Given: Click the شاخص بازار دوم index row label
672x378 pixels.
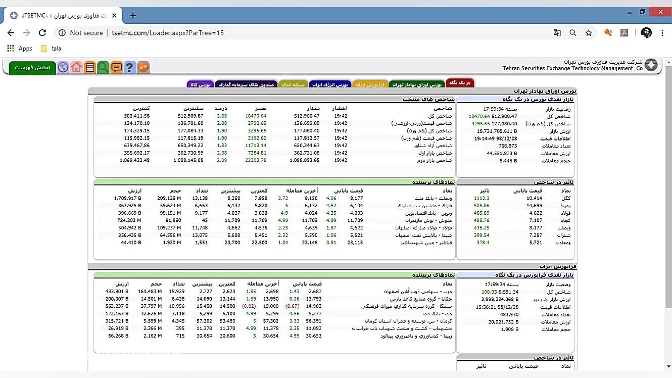Looking at the screenshot, I should click(435, 160).
